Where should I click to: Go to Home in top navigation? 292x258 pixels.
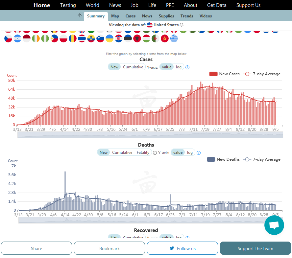point(42,5)
